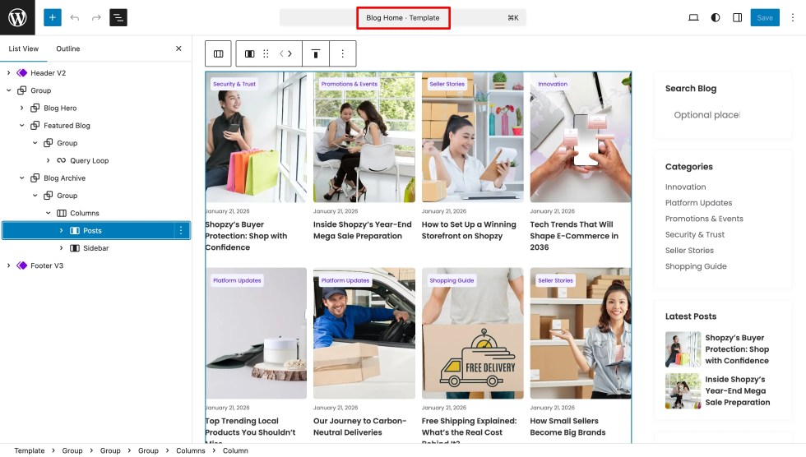
Task: Click post title How to Set Up a Winning Storefront
Action: (x=469, y=230)
